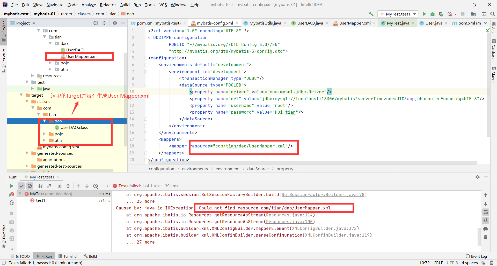This screenshot has width=497, height=266.
Task: Go to previous failed test arrow
Action: tap(79, 186)
